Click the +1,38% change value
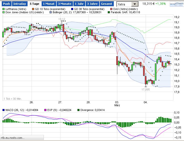 pyautogui.click(x=160, y=4)
